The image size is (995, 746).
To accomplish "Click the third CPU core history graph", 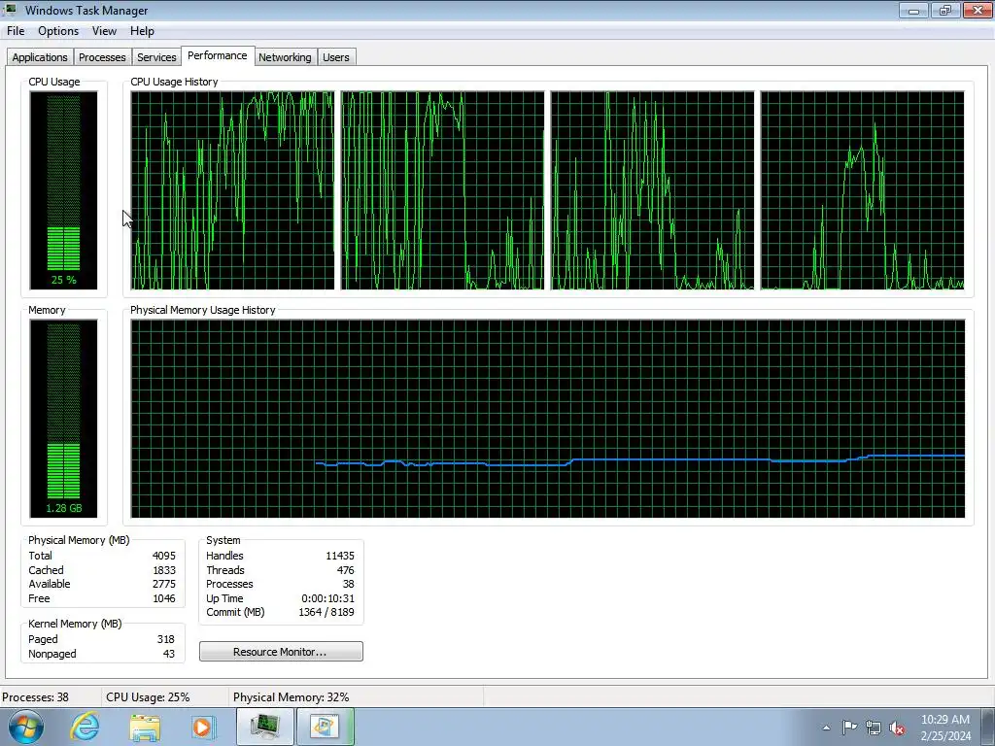I will [652, 190].
